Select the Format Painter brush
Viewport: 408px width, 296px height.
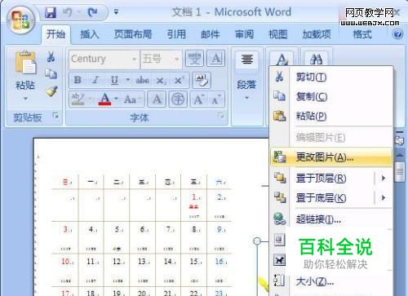(51, 91)
